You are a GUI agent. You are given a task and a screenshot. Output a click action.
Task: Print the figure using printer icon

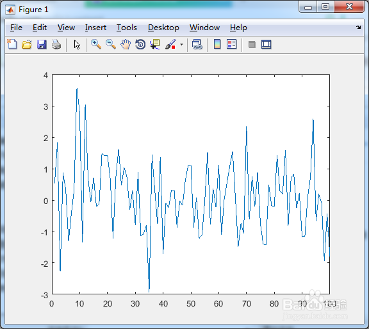coord(56,44)
